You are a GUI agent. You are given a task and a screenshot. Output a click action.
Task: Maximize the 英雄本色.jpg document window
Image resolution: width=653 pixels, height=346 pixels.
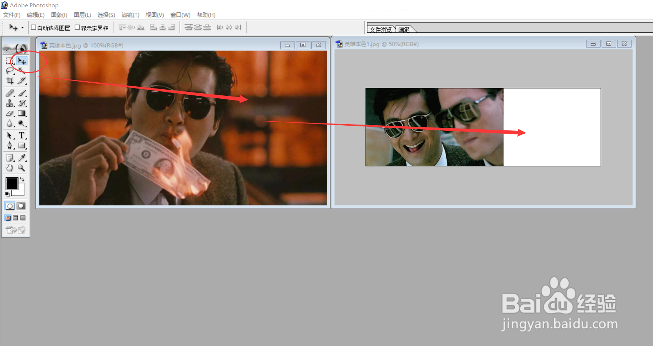[x=303, y=45]
